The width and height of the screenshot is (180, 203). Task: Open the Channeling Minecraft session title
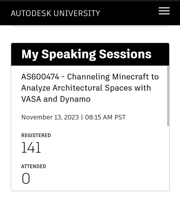coord(90,88)
